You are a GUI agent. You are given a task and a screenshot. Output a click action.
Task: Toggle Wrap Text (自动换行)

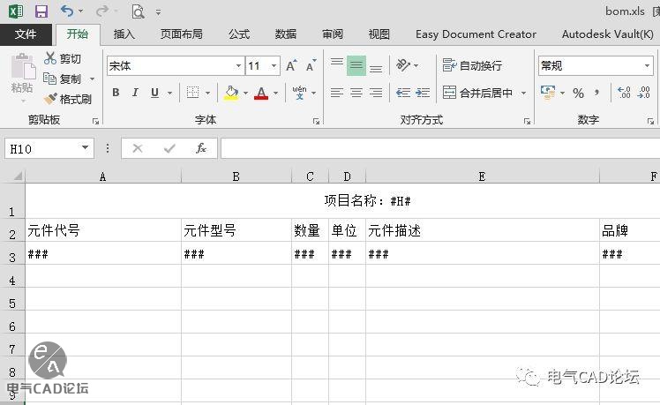tap(472, 66)
